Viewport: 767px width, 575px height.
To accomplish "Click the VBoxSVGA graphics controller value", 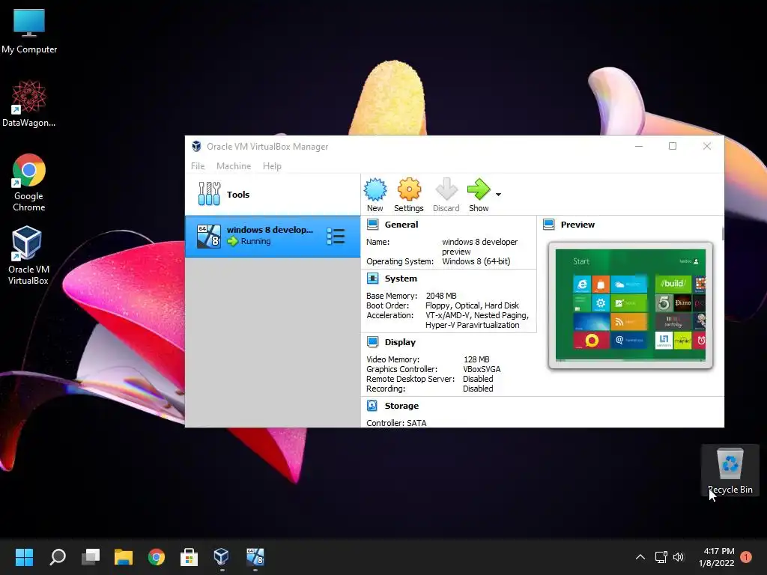I will (x=482, y=369).
